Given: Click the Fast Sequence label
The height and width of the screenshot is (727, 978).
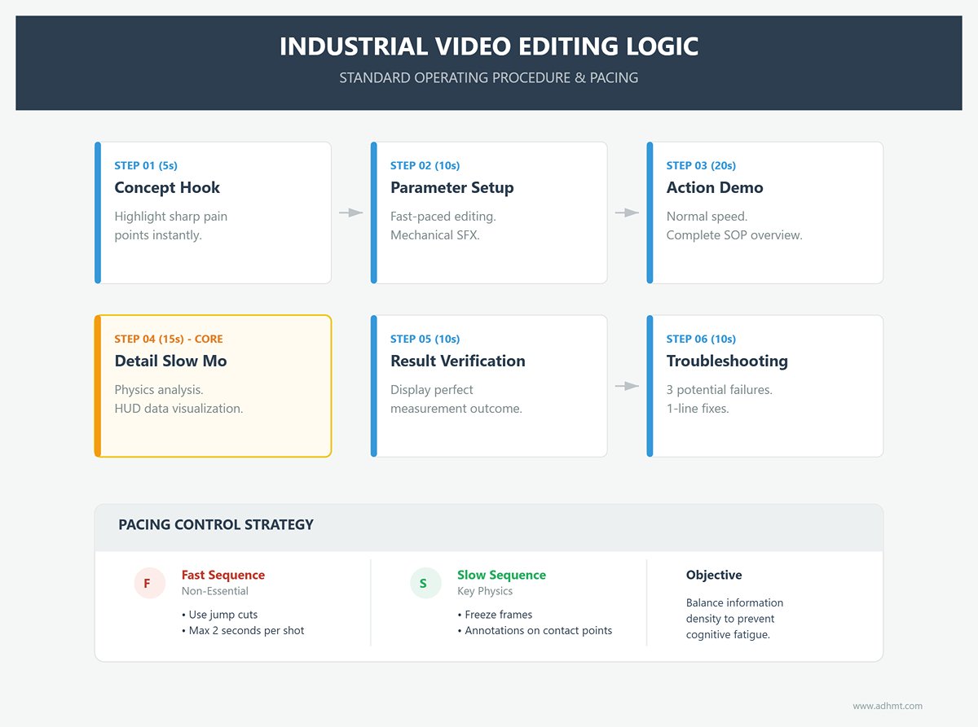Looking at the screenshot, I should pyautogui.click(x=222, y=575).
